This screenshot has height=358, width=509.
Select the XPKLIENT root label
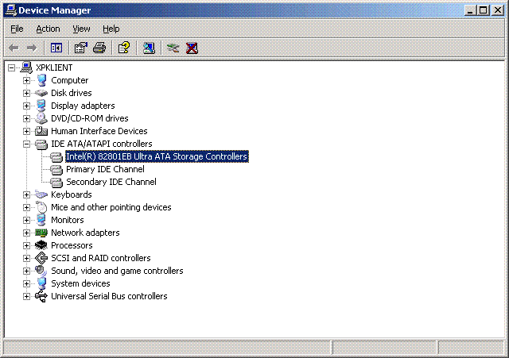point(54,67)
